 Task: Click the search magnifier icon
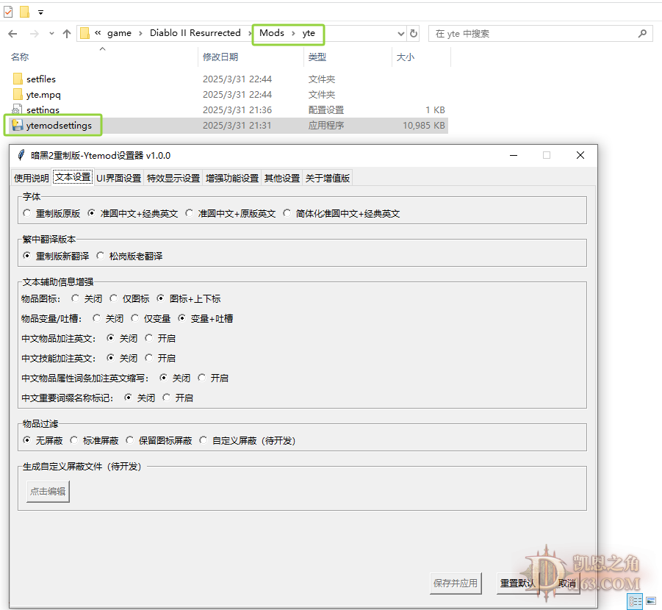[642, 33]
